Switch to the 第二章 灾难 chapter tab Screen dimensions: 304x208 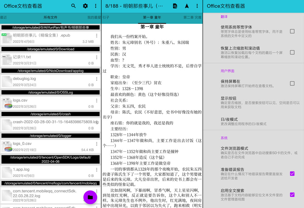[x=192, y=17]
